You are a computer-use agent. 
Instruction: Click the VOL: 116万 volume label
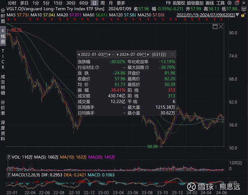[x=22, y=157]
